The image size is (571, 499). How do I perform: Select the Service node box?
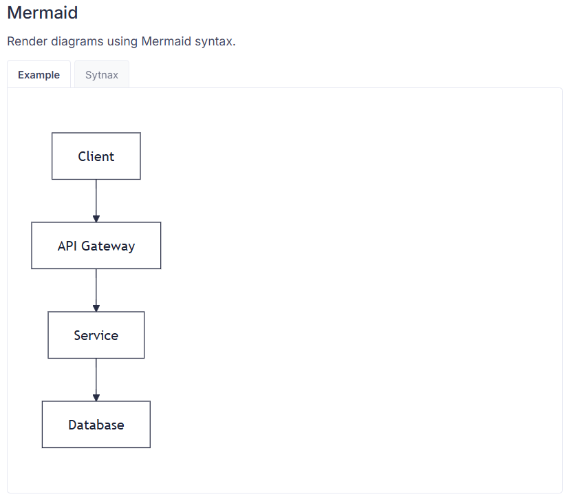pyautogui.click(x=96, y=335)
